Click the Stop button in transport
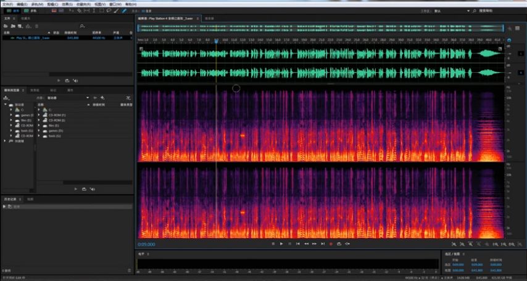The height and width of the screenshot is (281, 527). (273, 244)
